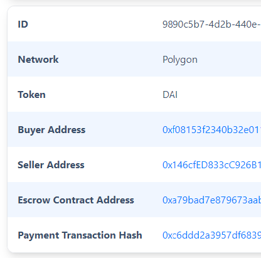Screen dimensions: 261x258
Task: Click the Payment Transaction Hash label
Action: pyautogui.click(x=80, y=235)
